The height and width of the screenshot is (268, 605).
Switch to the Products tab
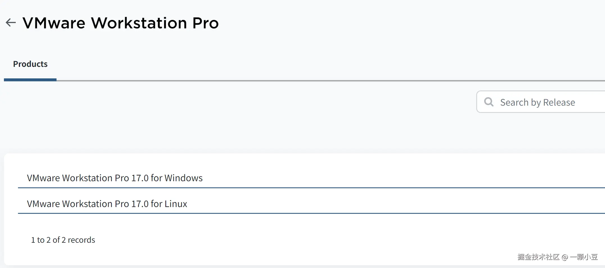[30, 64]
